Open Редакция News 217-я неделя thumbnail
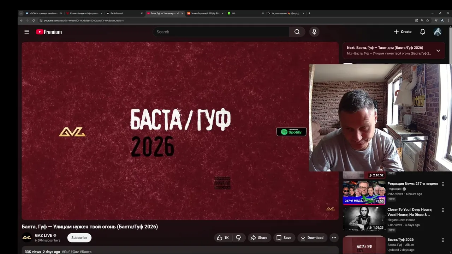The image size is (452, 254). (364, 193)
